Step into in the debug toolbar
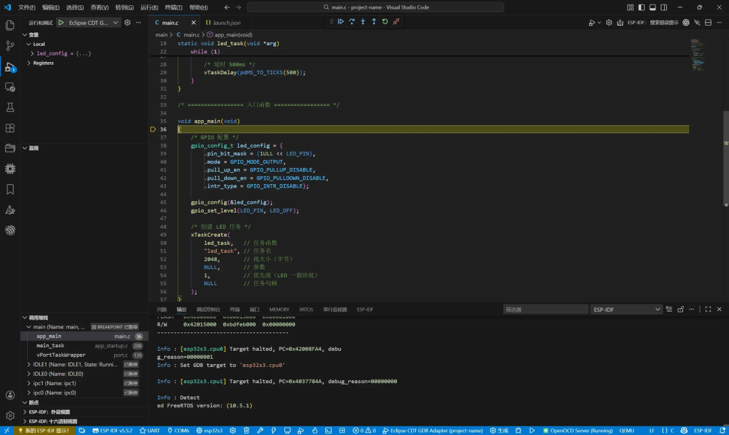Image resolution: width=729 pixels, height=435 pixels. [363, 22]
